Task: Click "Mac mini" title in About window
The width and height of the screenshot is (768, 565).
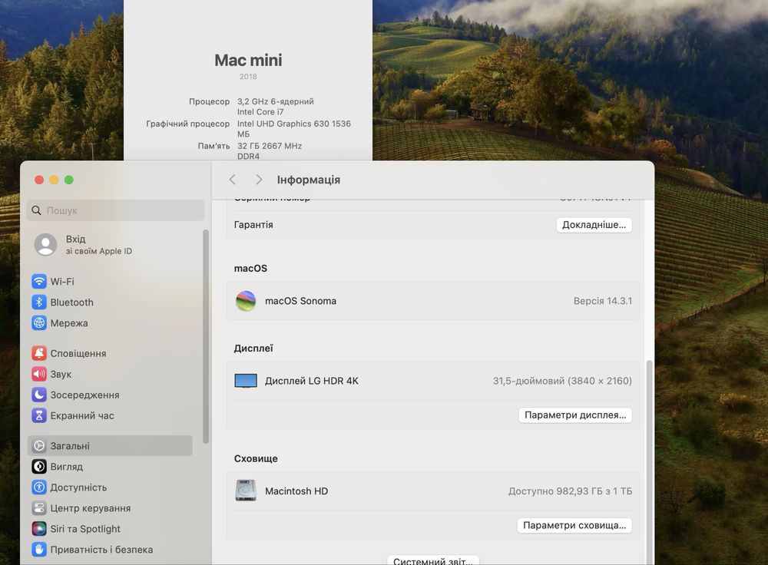Action: [248, 60]
